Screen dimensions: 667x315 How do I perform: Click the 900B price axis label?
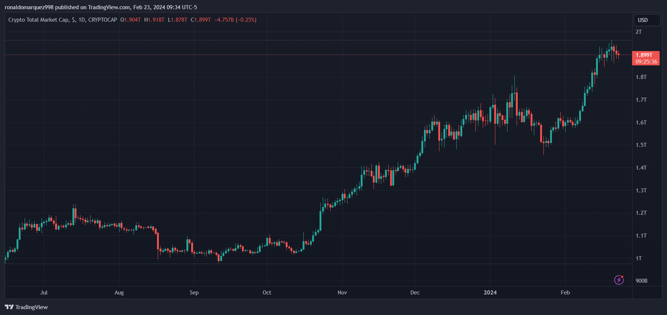(642, 281)
